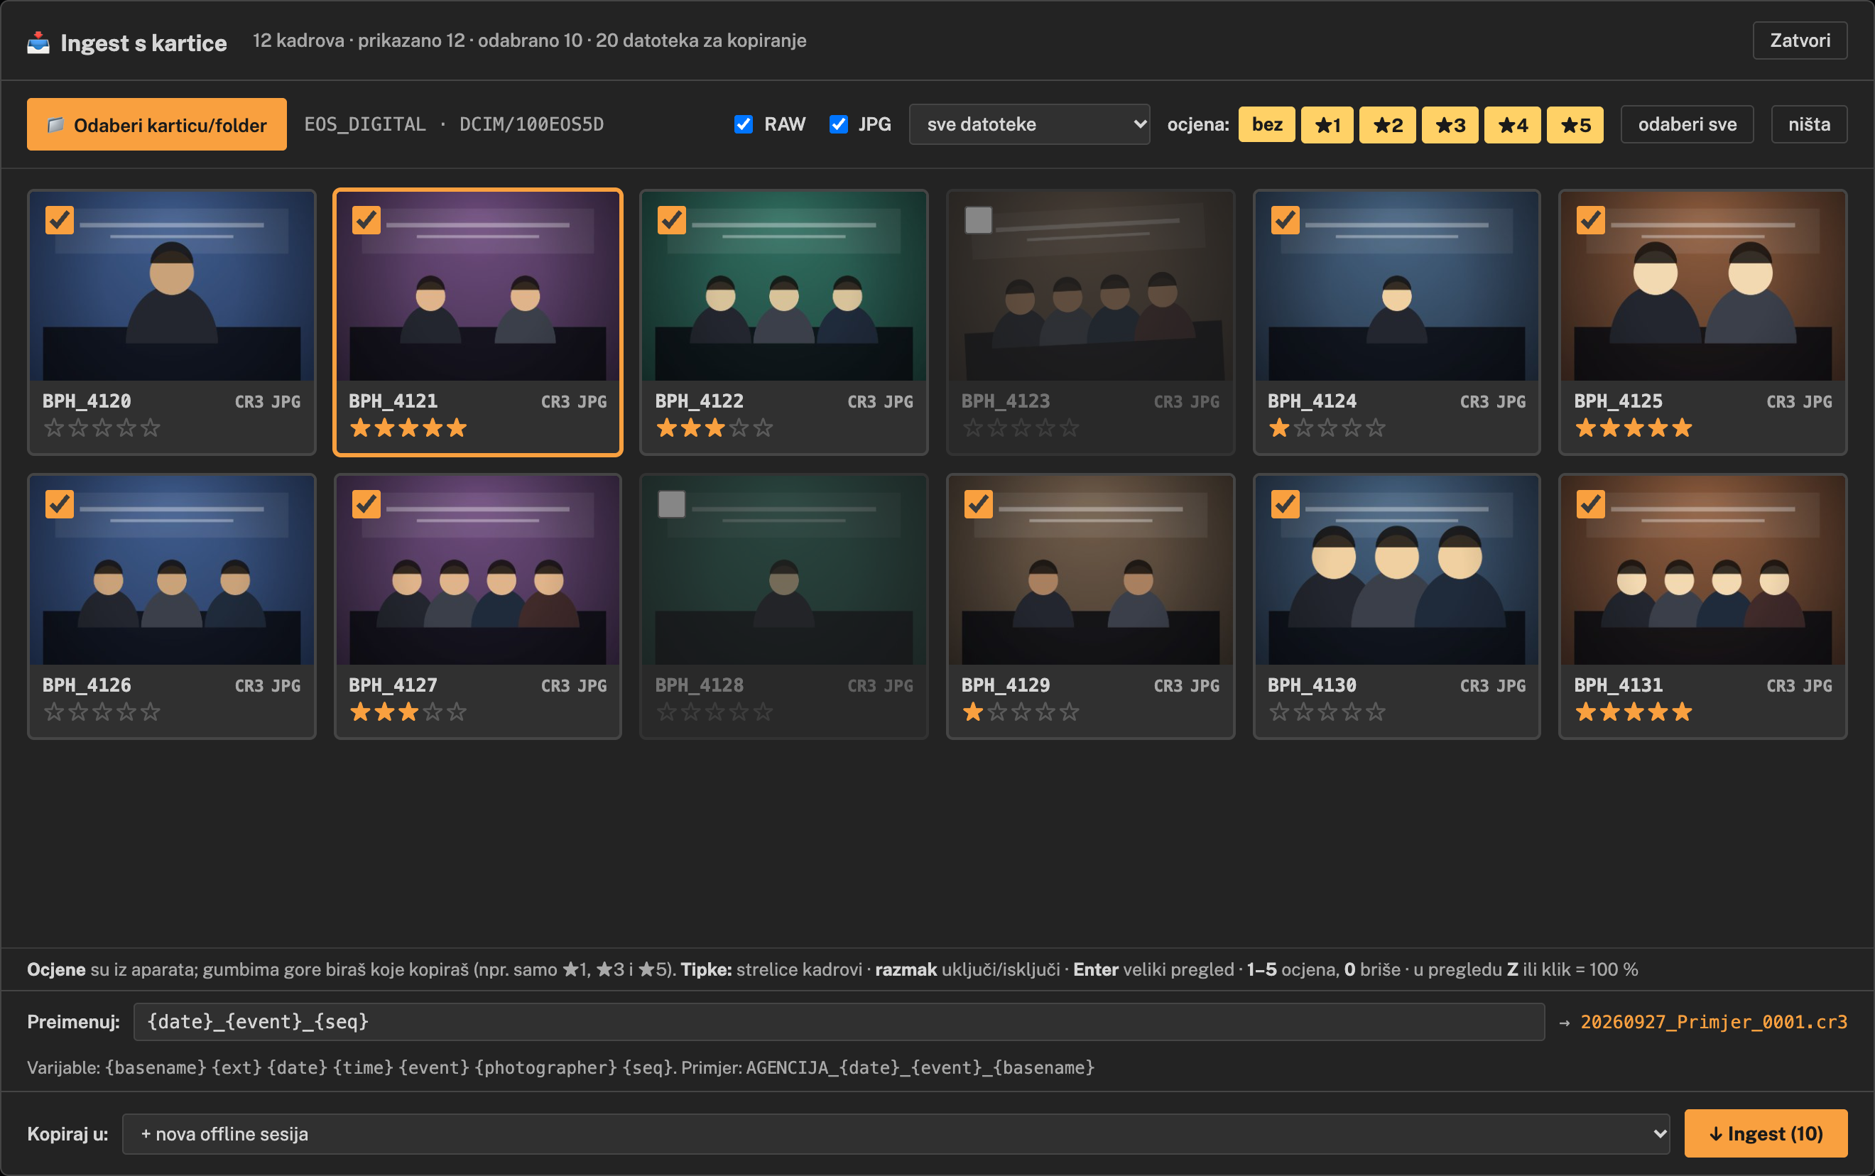Viewport: 1875px width, 1176px height.
Task: Click 'Odaberi karticu/folder' button
Action: click(x=157, y=124)
